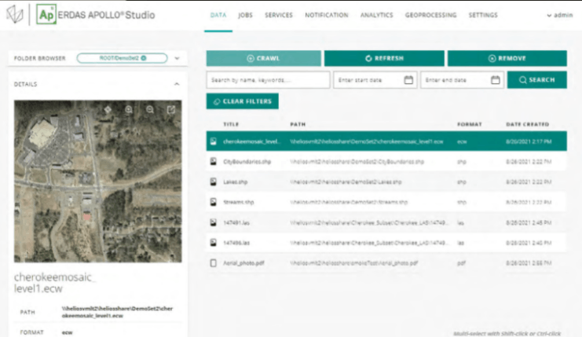Collapse the DETAILS panel
Screen dimensions: 582x337
177,84
